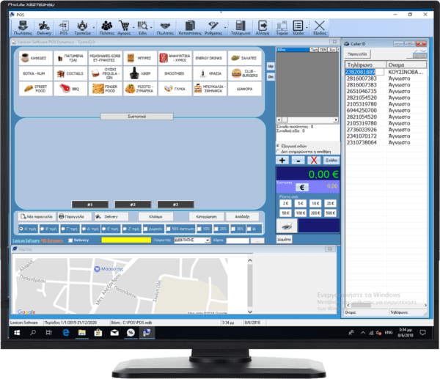The width and height of the screenshot is (440, 379).
Task: Select the Δεν ενημερώνεται η αποθήκη option
Action: pos(279,152)
